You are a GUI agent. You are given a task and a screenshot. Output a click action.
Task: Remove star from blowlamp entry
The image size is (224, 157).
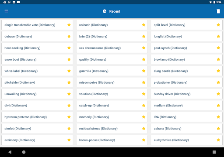coord(218,59)
